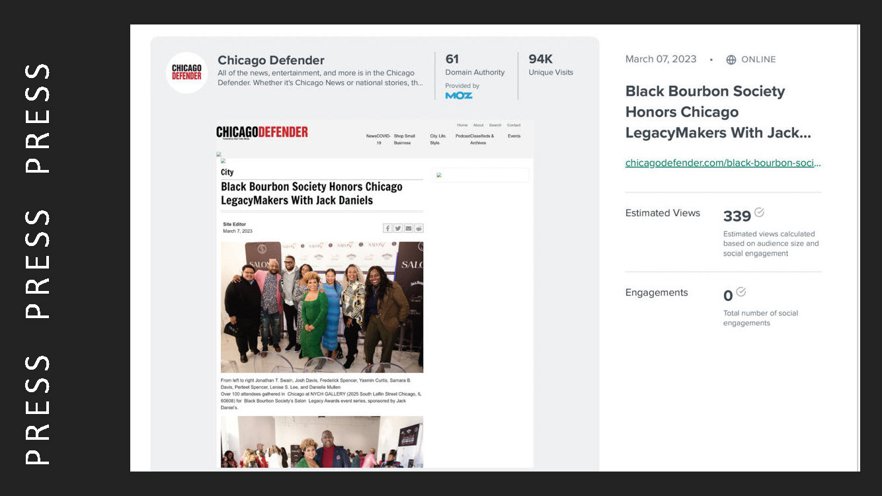Click the 0 engagements number
Screen dimensions: 882x496
pos(728,296)
